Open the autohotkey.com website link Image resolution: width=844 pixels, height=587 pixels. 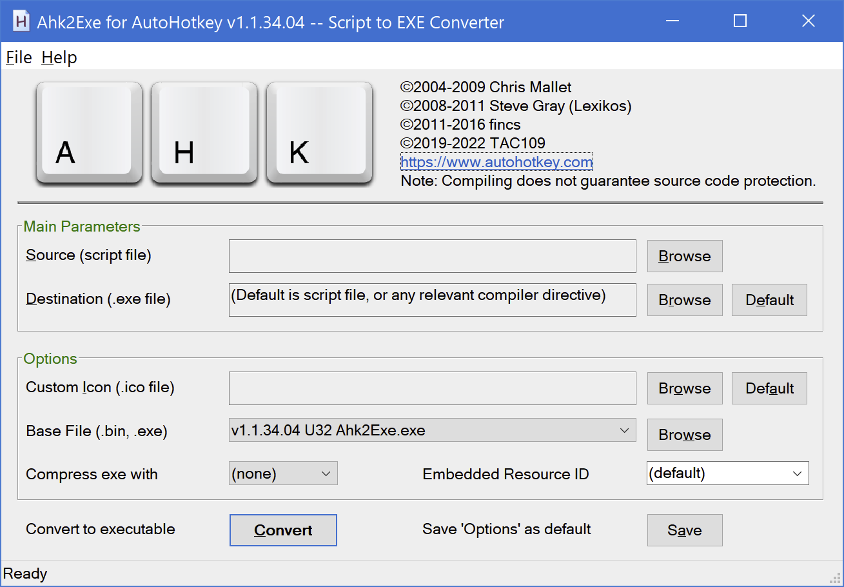point(496,162)
